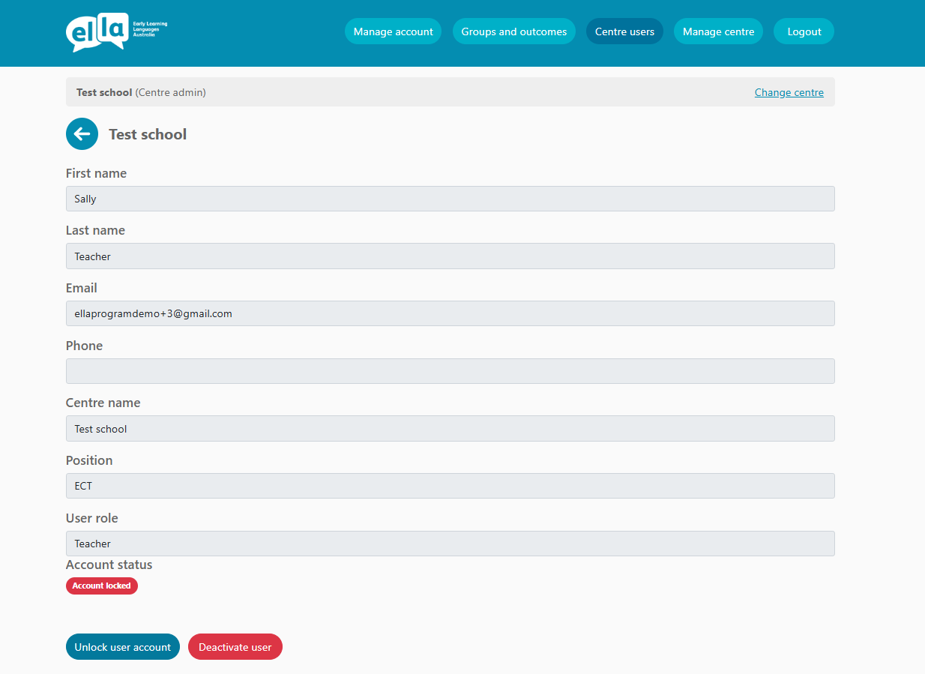Select the Centre users nav item
925x674 pixels.
(624, 31)
